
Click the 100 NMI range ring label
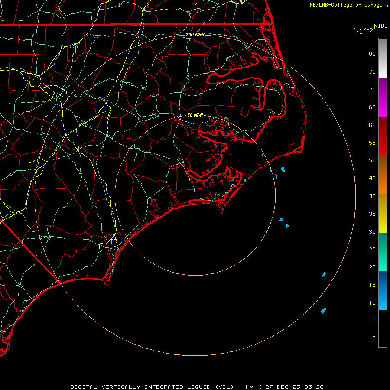pyautogui.click(x=195, y=35)
